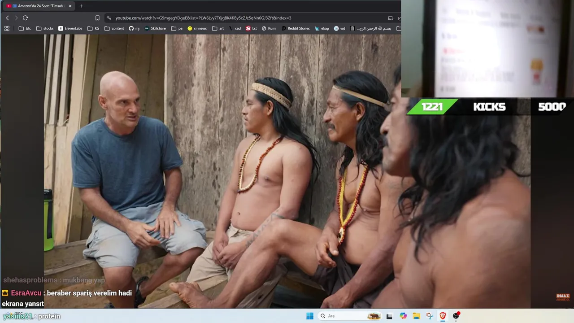Image resolution: width=574 pixels, height=323 pixels.
Task: Click the yasins21 protein chat message
Action: [x=31, y=316]
